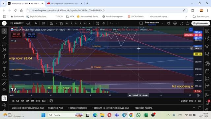Open the brushes and shapes tools
Image resolution: width=211 pixels, height=119 pixels.
4,62
